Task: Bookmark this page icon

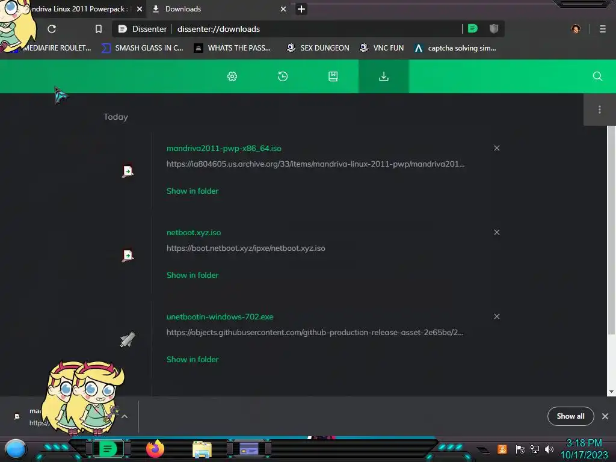Action: 99,29
